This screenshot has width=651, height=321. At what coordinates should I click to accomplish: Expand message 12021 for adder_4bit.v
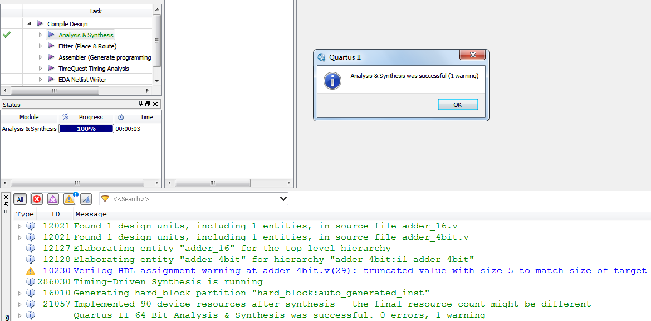click(x=19, y=237)
